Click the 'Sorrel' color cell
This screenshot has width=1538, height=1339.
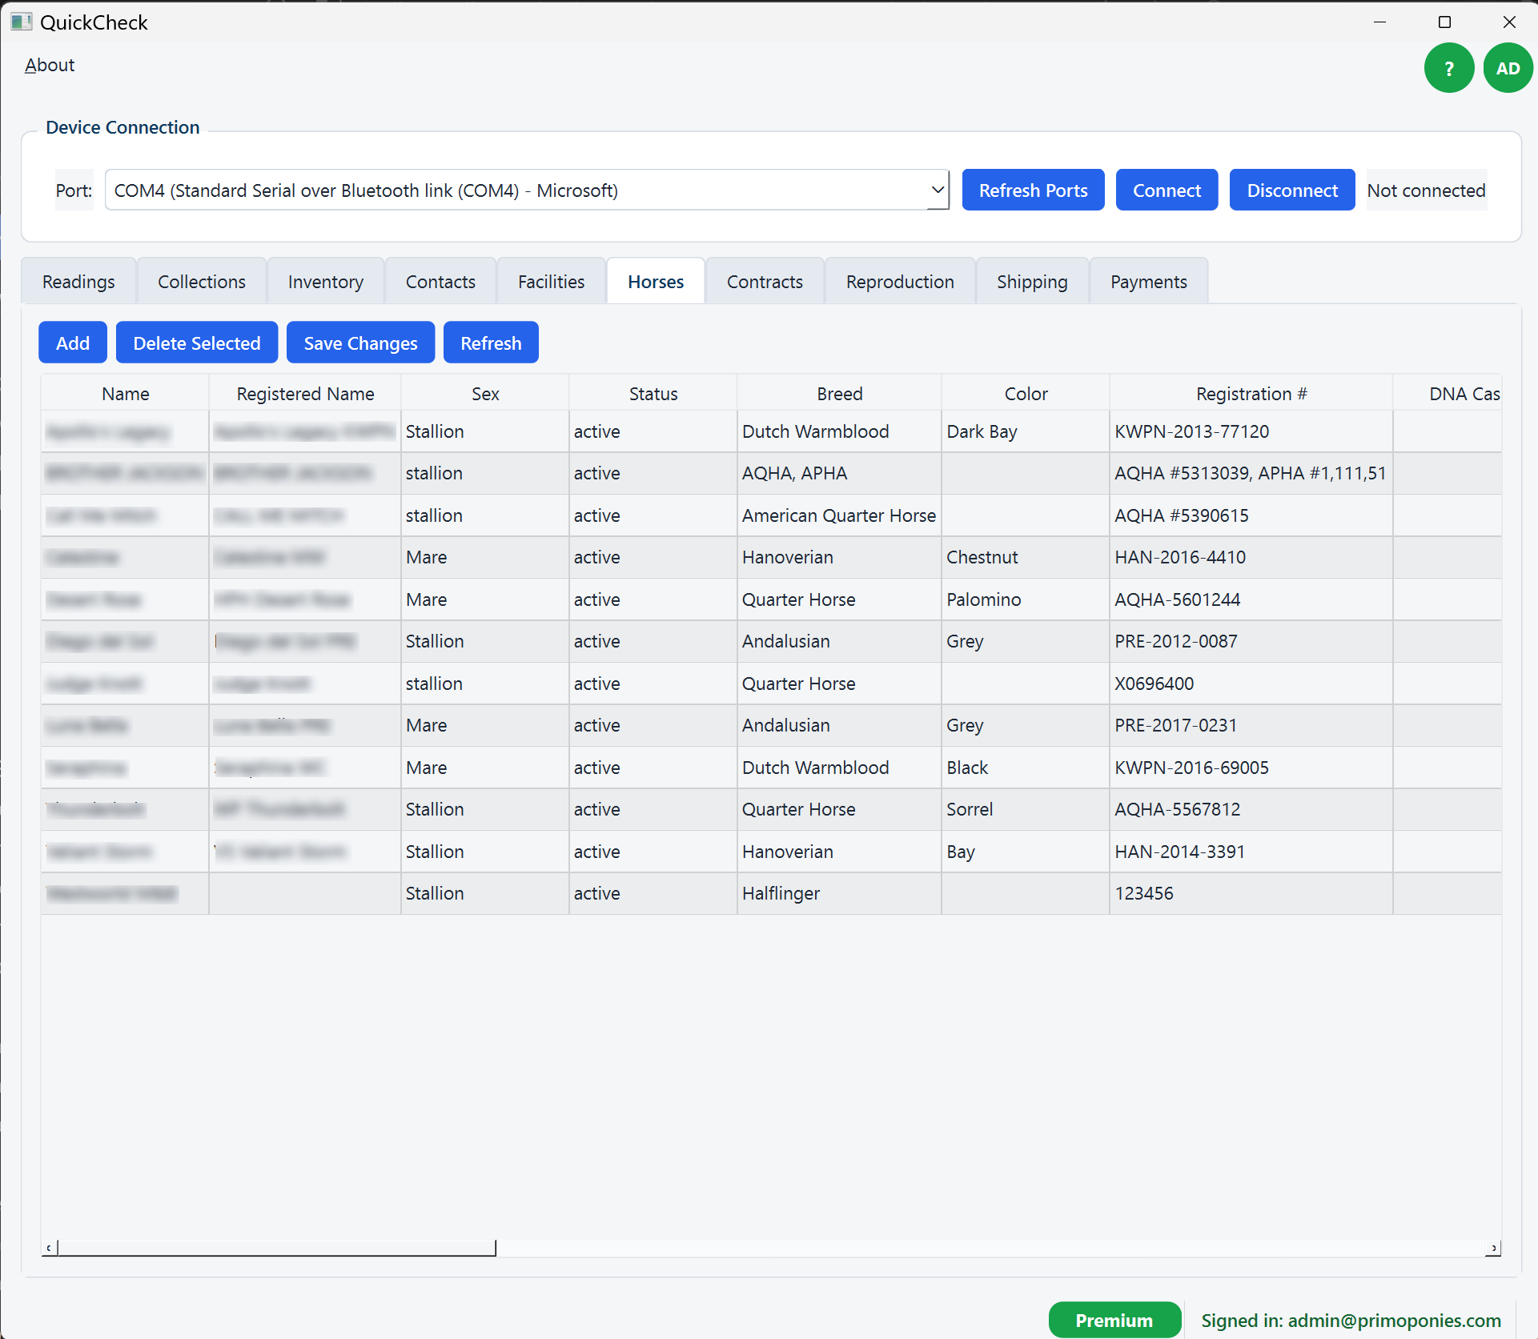[x=1026, y=809]
